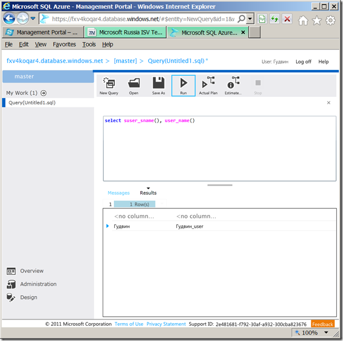Viewport: 343px width, 341px height.
Task: Go forward in browser history
Action: [x=23, y=18]
